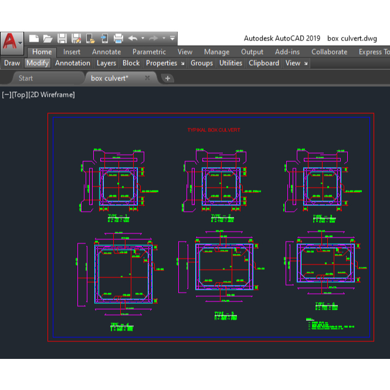
Task: Open the Layers panel
Action: pyautogui.click(x=106, y=63)
